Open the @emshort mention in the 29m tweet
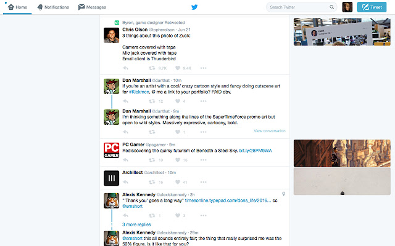395x246 pixels. tap(133, 238)
